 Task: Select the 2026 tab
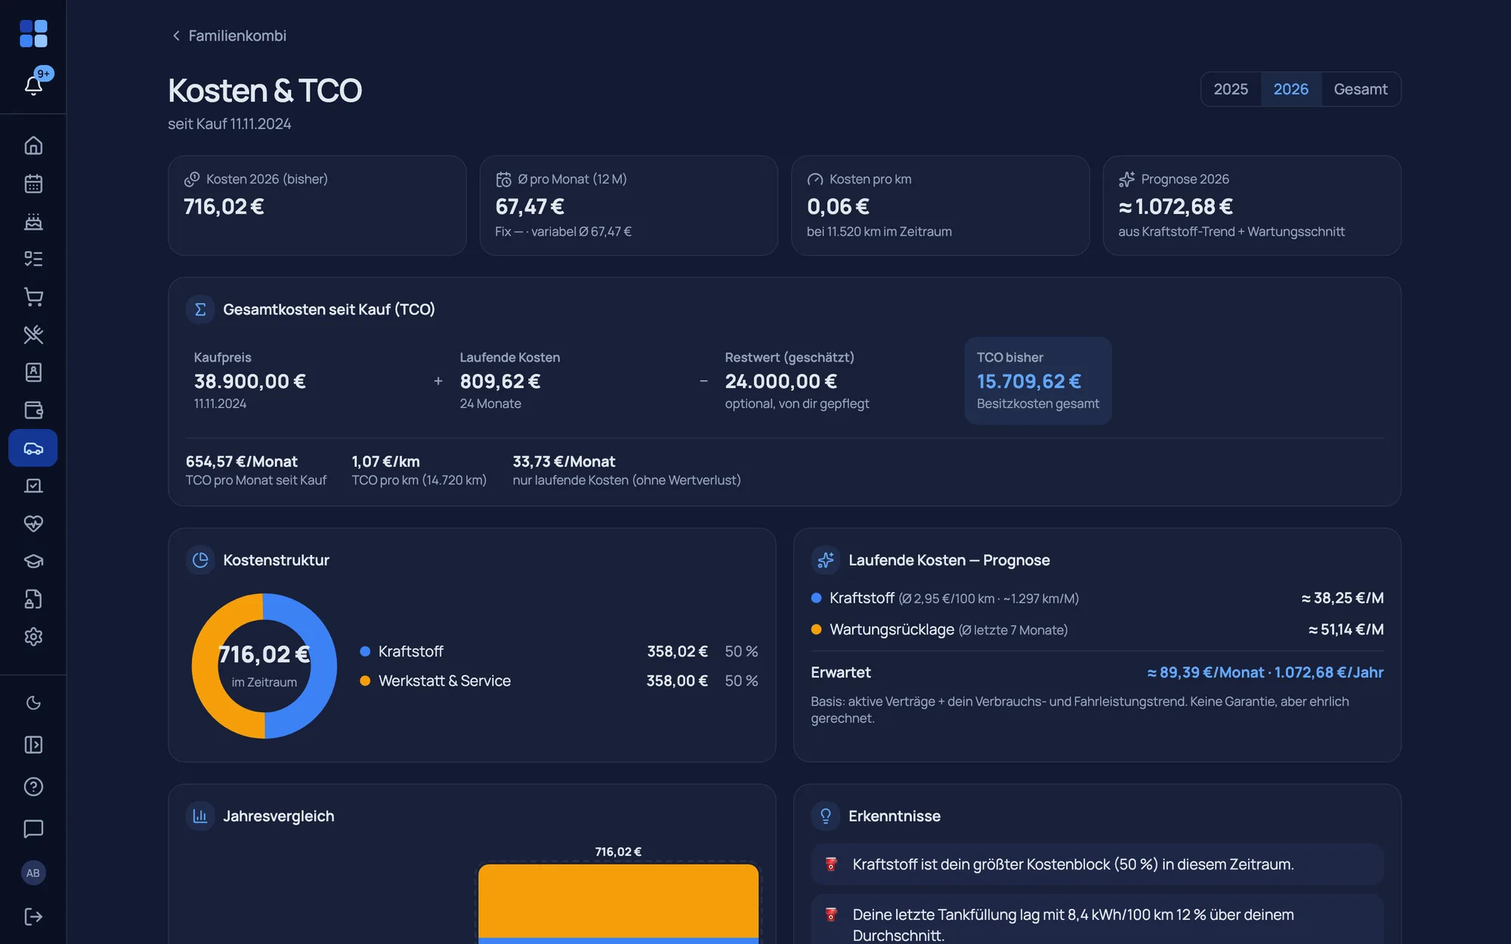point(1290,89)
